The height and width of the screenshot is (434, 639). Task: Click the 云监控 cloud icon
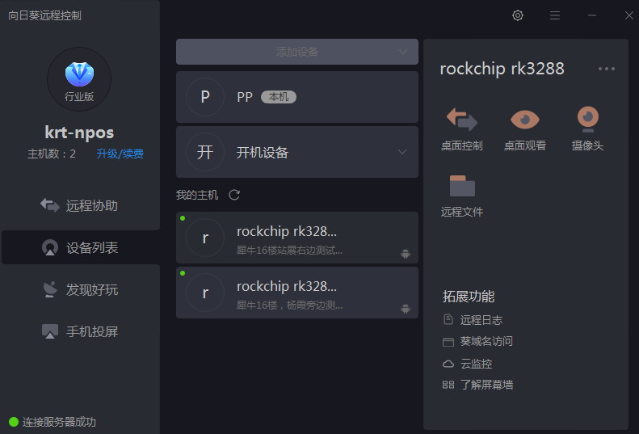click(448, 364)
